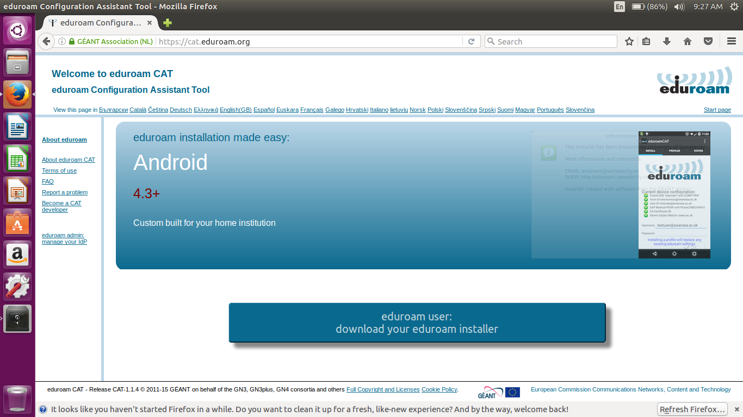
Task: Open the Firefox hamburger menu
Action: [x=732, y=41]
